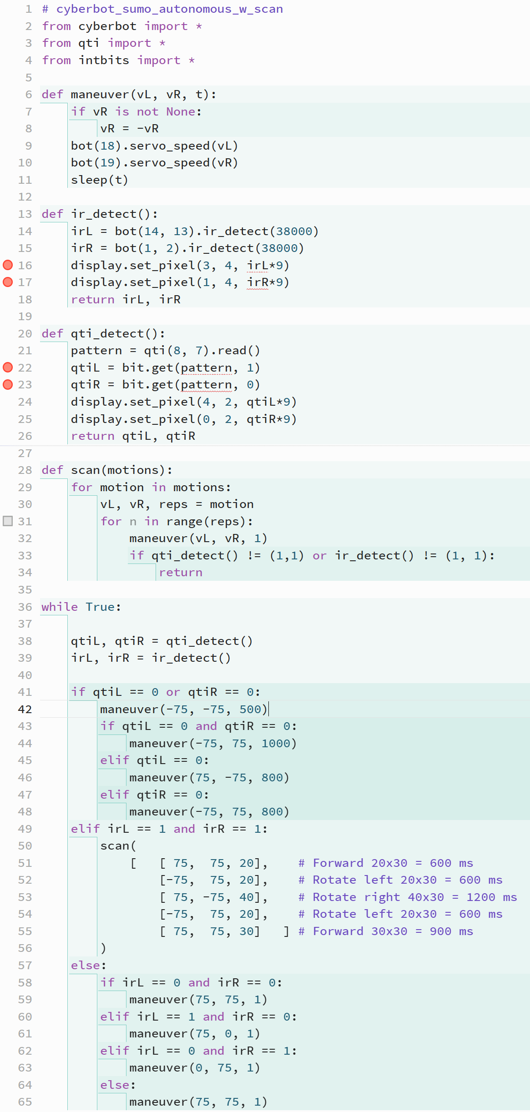The height and width of the screenshot is (1112, 530).
Task: Click 'maneuver(0, 75, 1)' call
Action: (195, 1068)
